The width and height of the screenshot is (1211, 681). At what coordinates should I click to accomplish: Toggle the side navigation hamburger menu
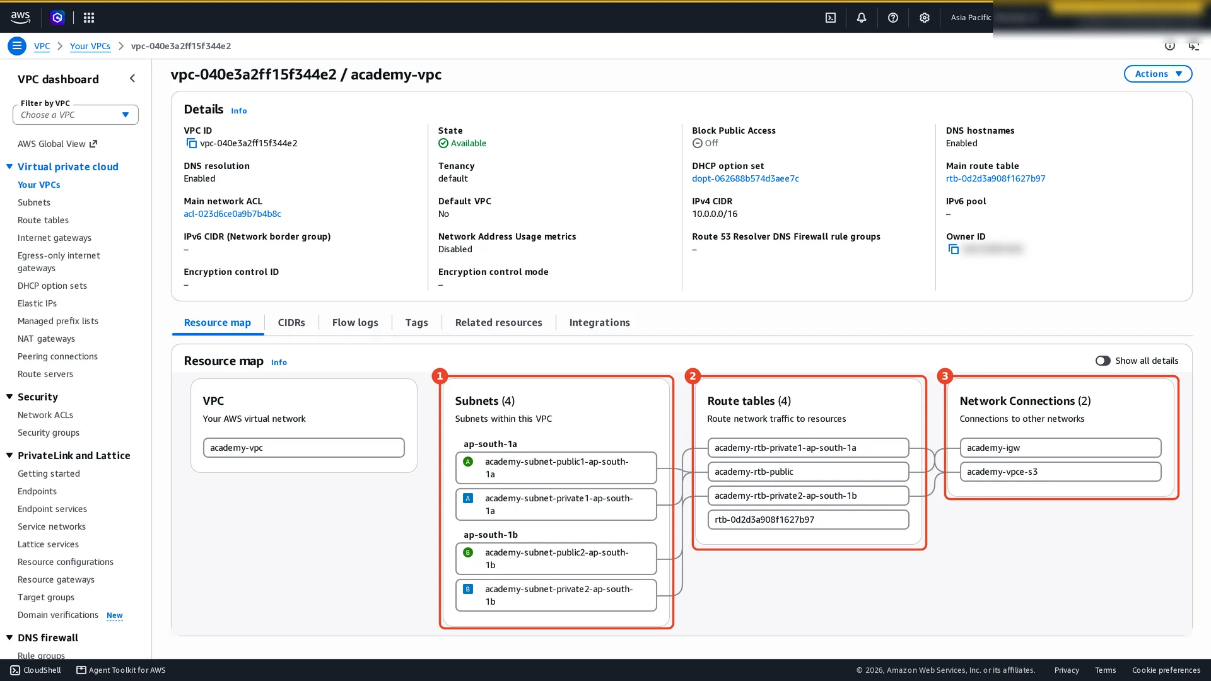[17, 46]
